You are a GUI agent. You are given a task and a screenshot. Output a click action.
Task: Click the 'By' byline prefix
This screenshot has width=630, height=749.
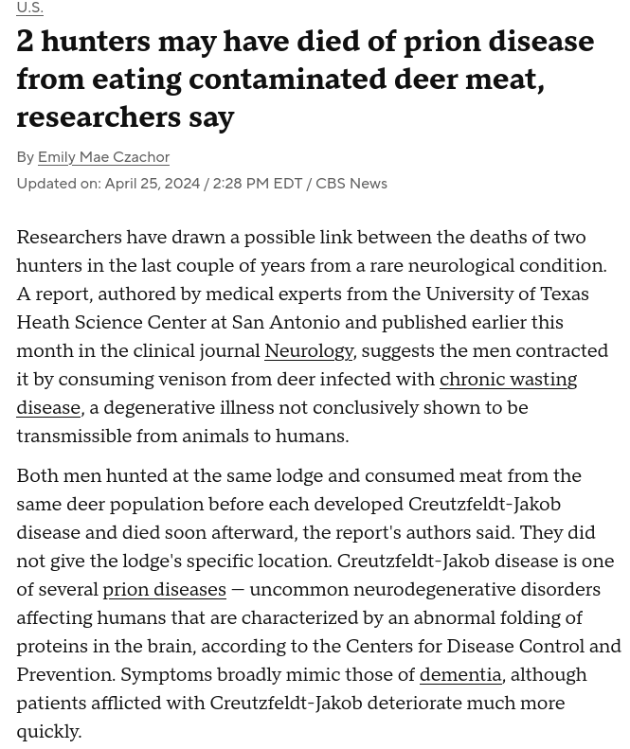click(x=25, y=157)
